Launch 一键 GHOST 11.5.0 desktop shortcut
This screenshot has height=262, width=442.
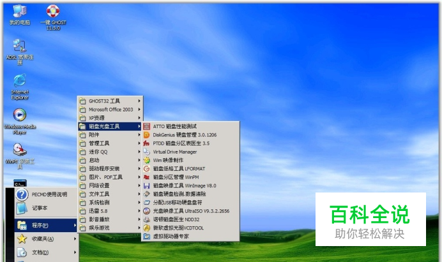coord(53,17)
